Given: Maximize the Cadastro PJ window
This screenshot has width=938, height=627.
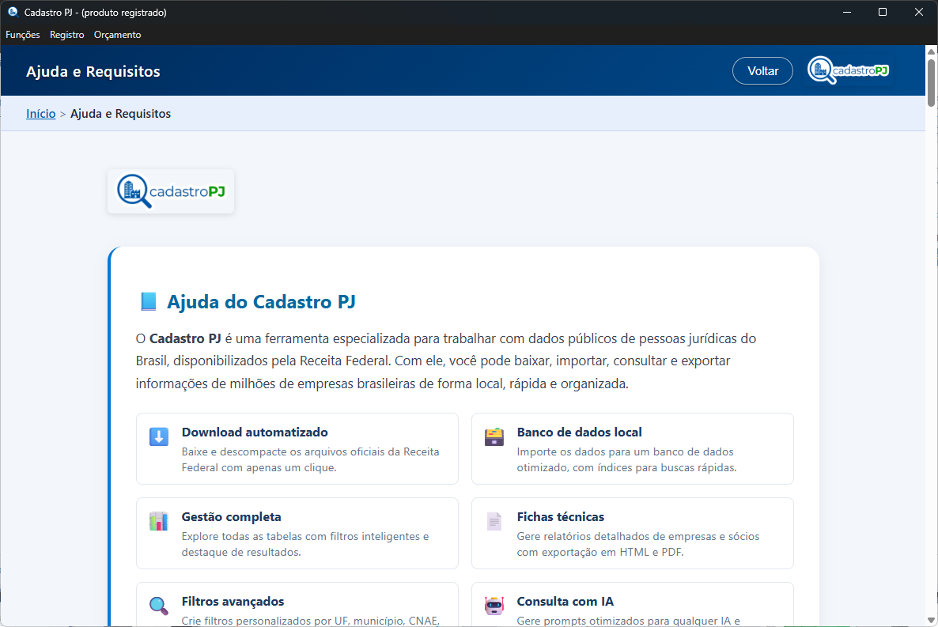Looking at the screenshot, I should 883,12.
